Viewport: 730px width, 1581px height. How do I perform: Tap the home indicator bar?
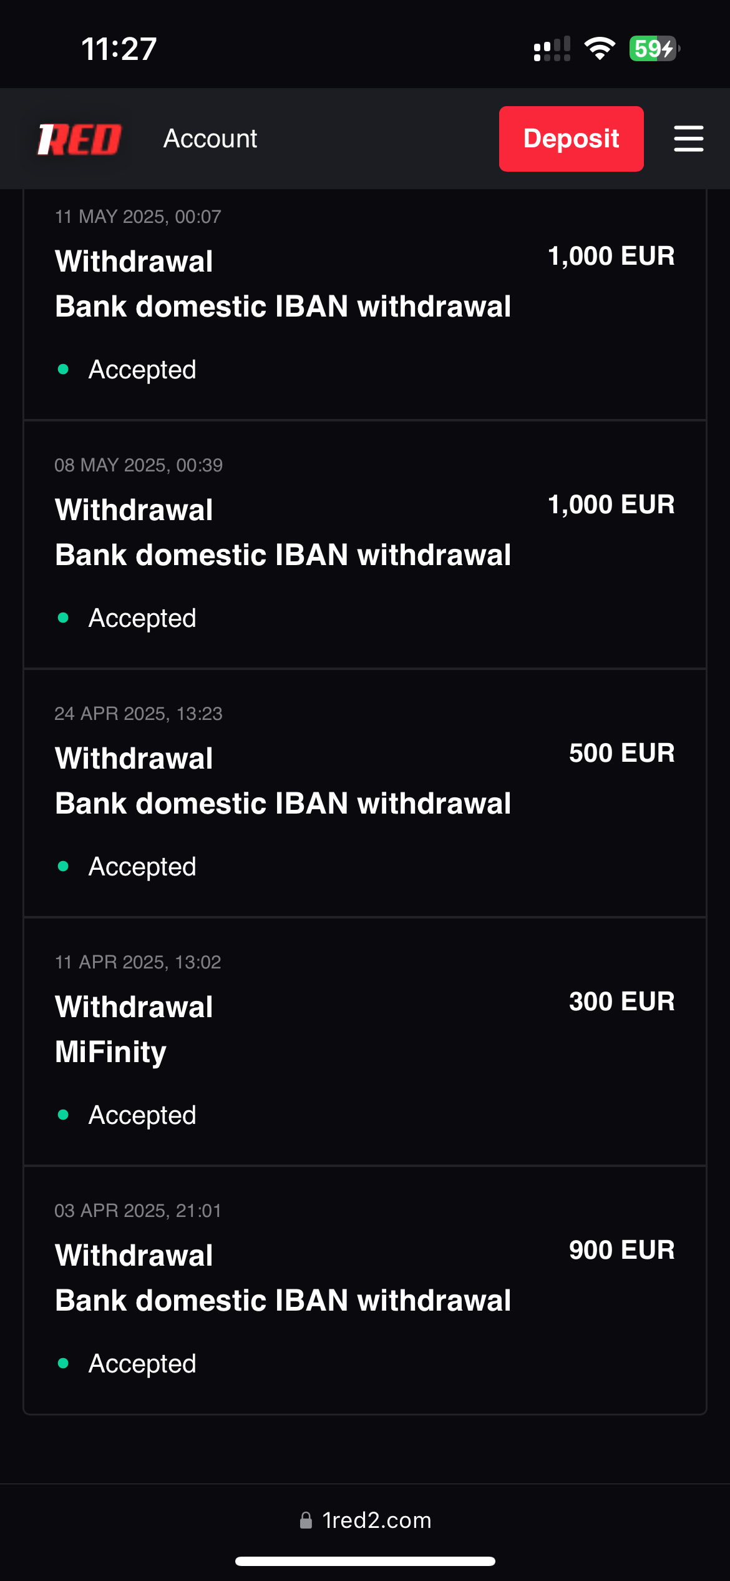click(365, 1561)
